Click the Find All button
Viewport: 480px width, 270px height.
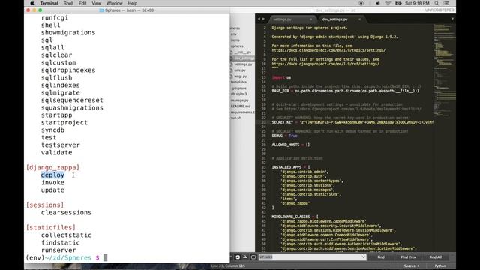pyautogui.click(x=435, y=257)
